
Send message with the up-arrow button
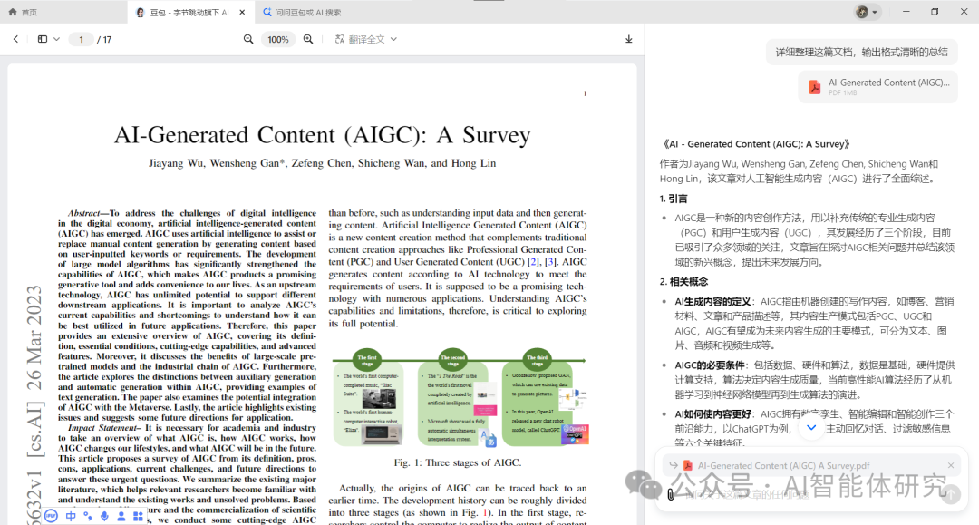click(951, 495)
